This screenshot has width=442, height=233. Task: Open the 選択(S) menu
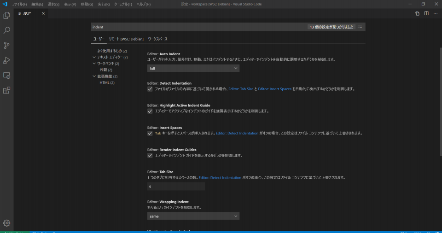point(53,4)
